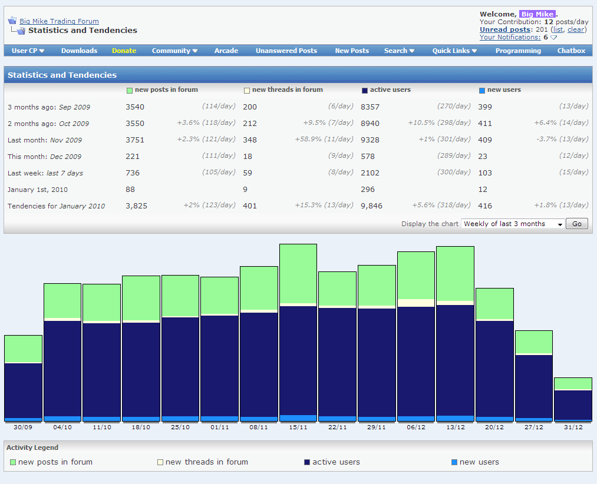The height and width of the screenshot is (484, 597).
Task: Go to Unanswered Posts in the navbar
Action: 286,51
